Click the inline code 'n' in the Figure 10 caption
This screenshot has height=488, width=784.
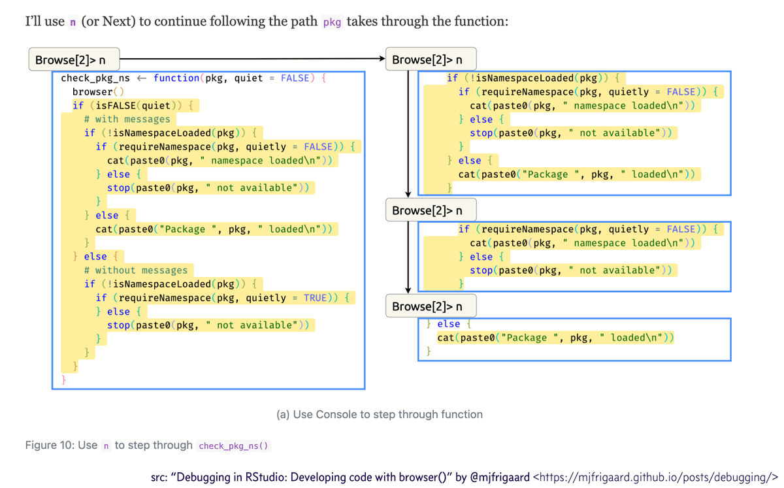[106, 446]
